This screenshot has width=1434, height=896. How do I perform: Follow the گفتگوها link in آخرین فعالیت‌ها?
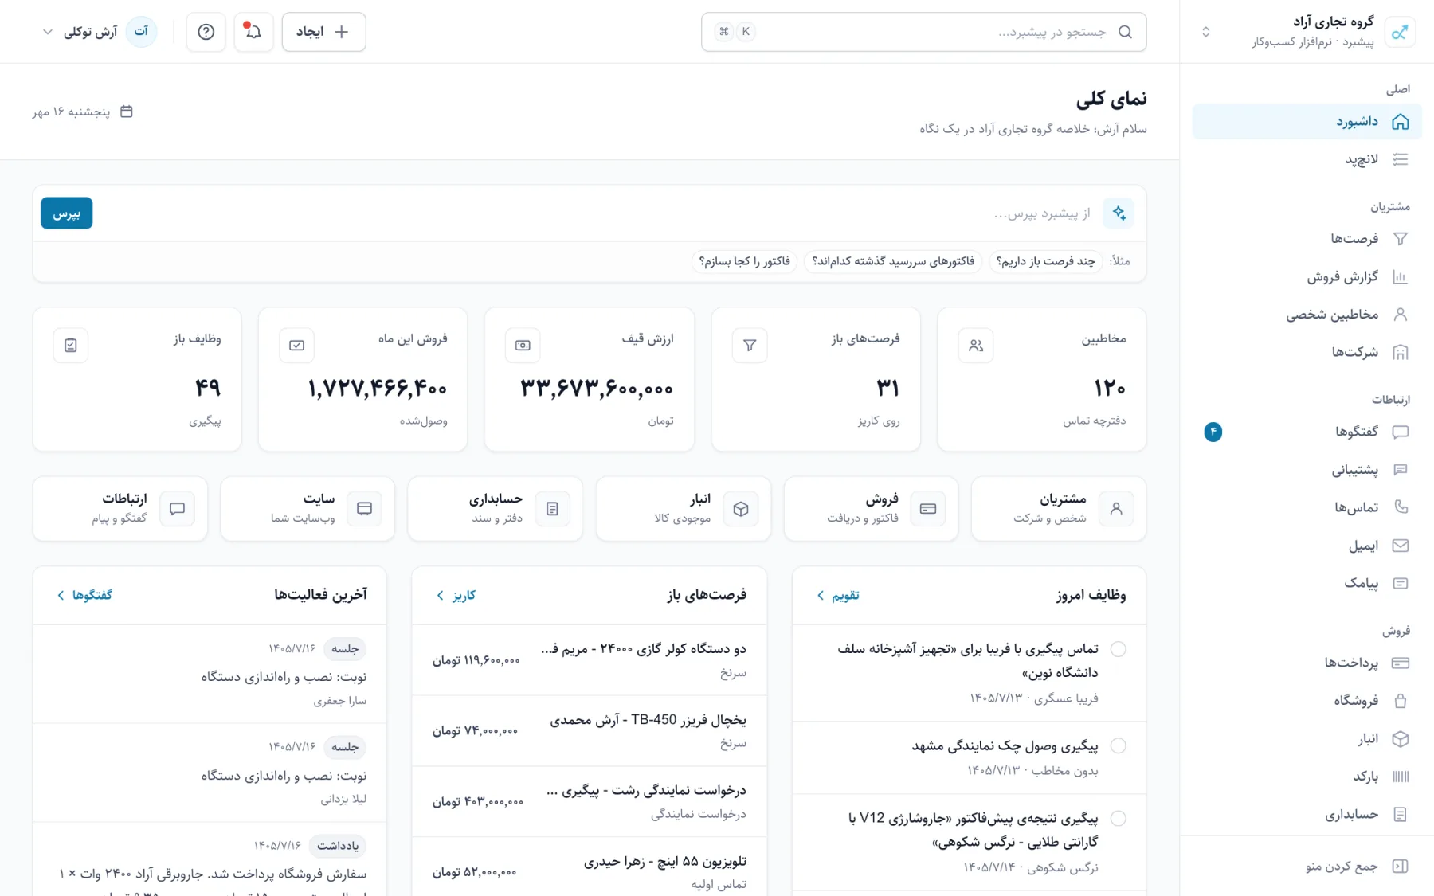pyautogui.click(x=84, y=596)
